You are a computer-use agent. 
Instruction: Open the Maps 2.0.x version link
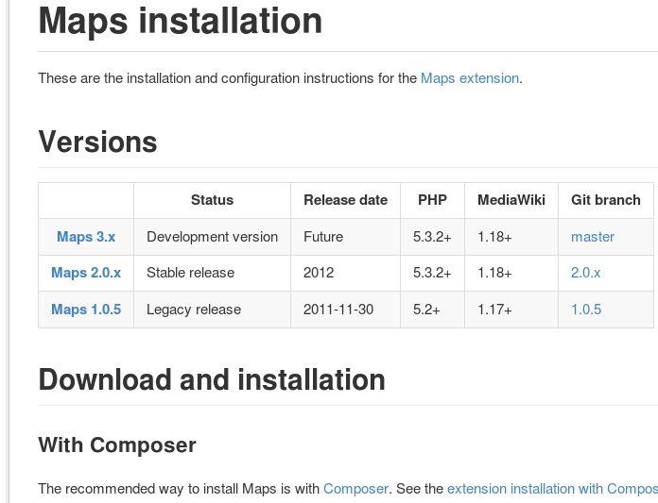86,273
